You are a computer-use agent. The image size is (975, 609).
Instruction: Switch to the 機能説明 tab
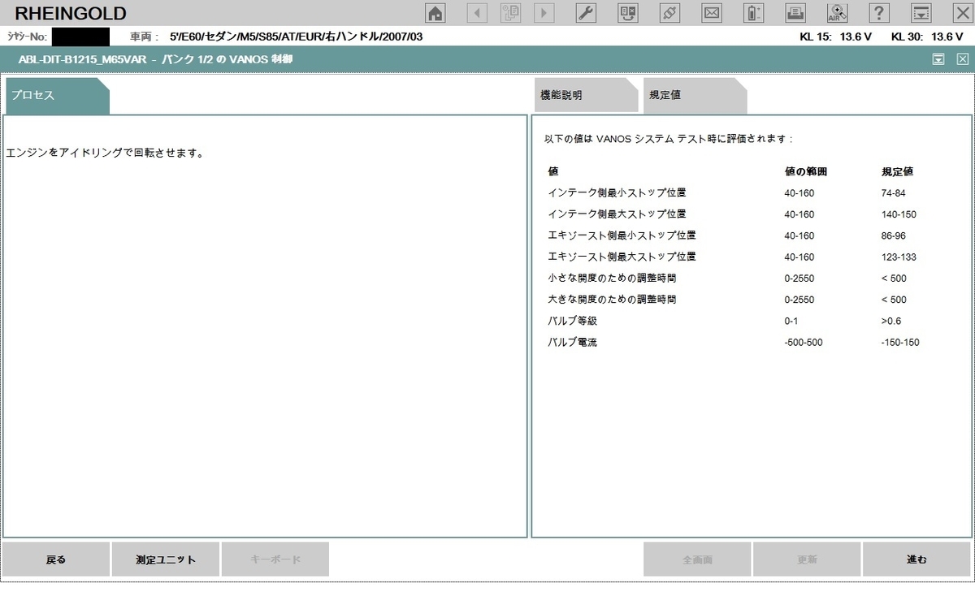586,95
